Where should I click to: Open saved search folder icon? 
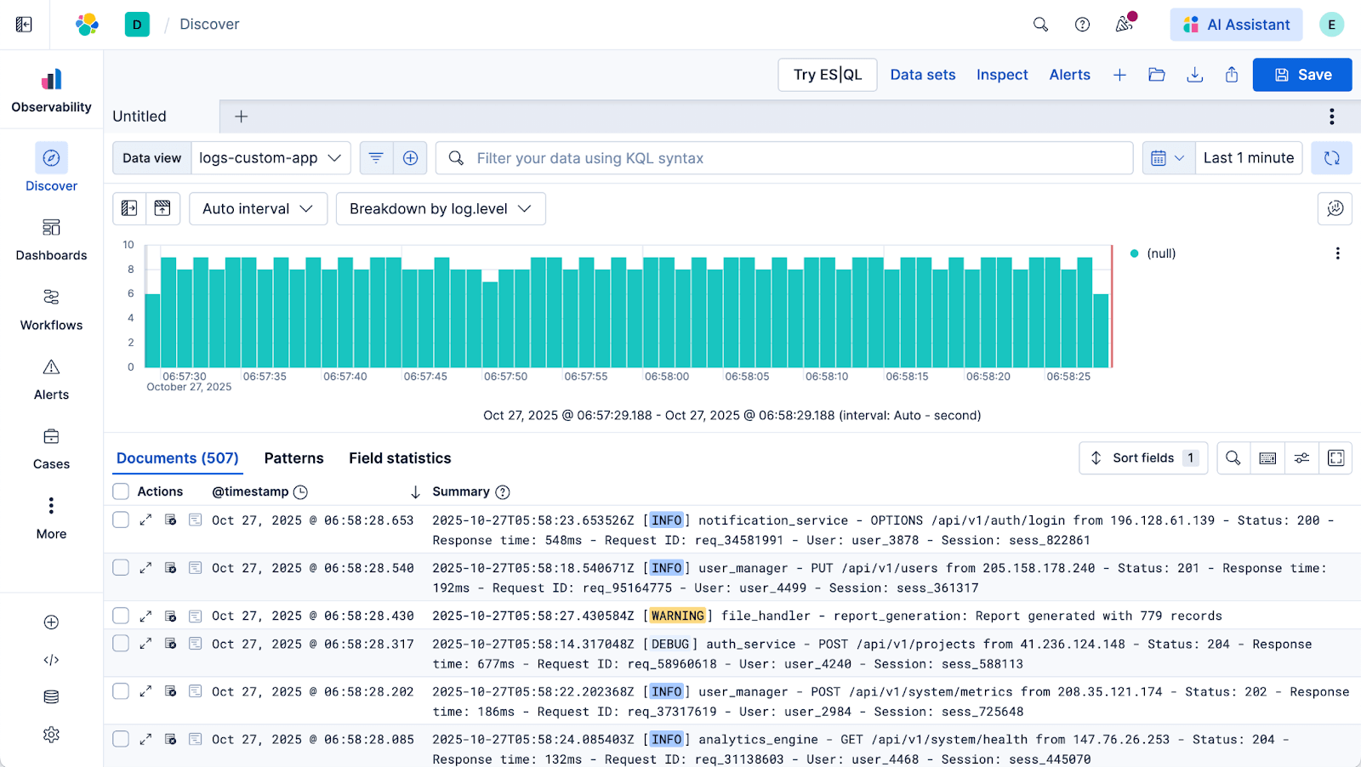point(1157,75)
